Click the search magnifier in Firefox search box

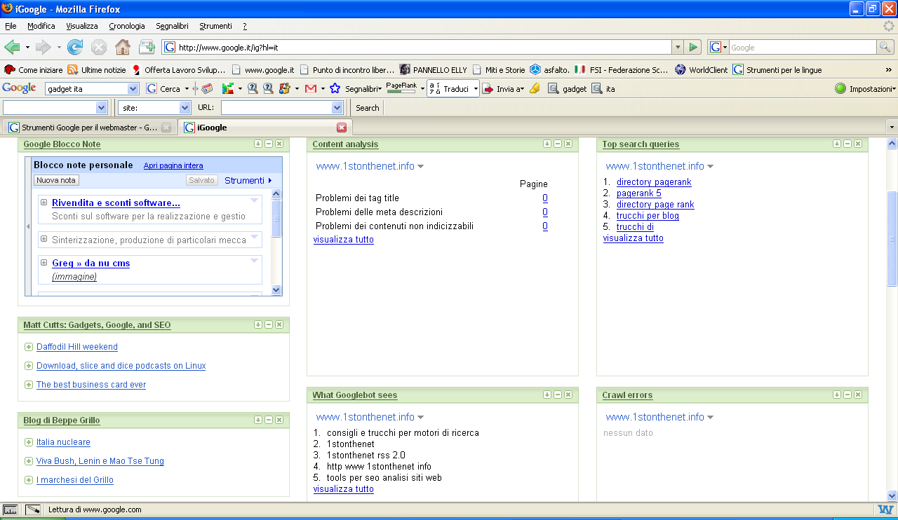point(886,47)
